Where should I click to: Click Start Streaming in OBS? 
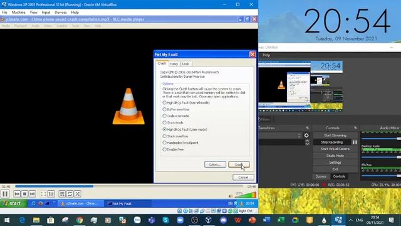pos(335,136)
